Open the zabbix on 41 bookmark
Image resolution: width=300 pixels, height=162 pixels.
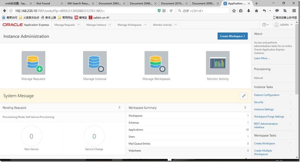point(99,17)
